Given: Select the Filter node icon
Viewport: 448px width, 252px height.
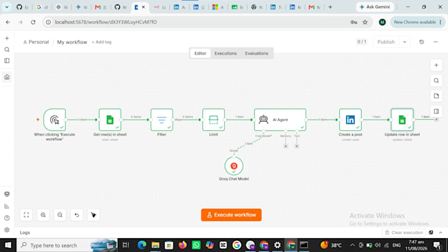Looking at the screenshot, I should point(161,120).
